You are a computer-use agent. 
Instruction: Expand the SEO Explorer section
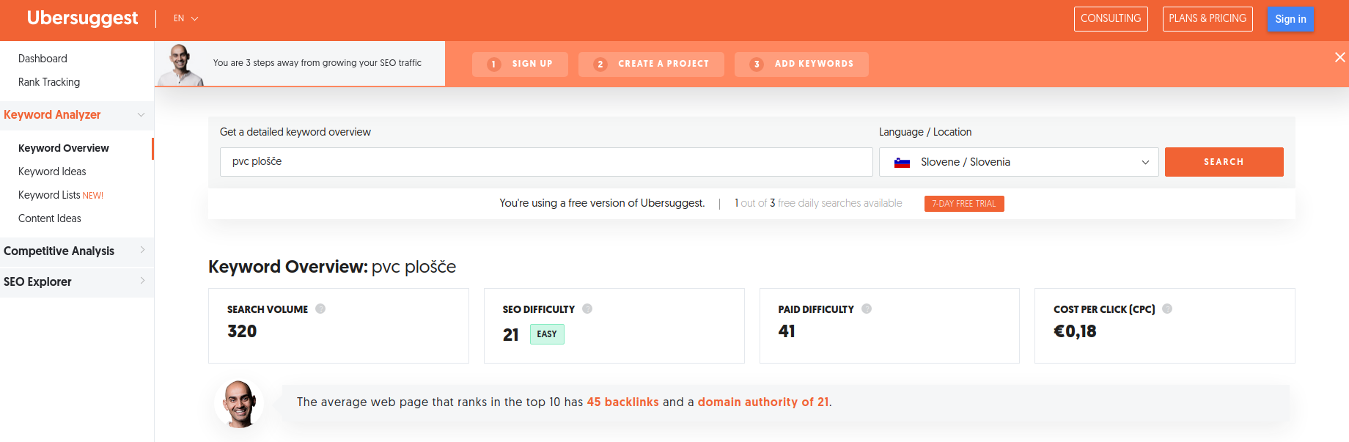(x=77, y=282)
